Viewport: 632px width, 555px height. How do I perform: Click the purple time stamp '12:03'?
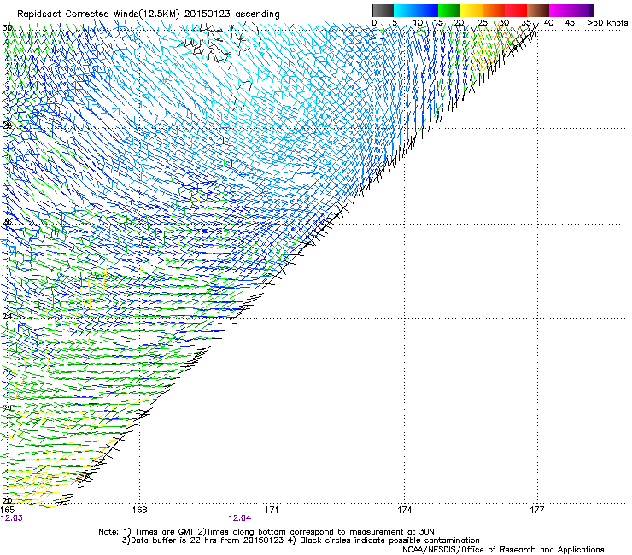click(x=12, y=518)
